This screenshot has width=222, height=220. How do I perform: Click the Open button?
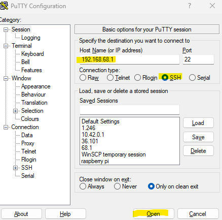(154, 214)
